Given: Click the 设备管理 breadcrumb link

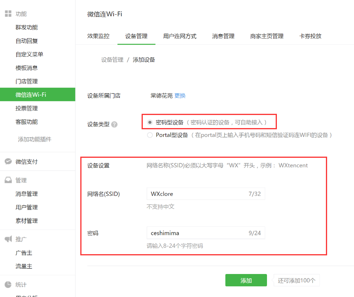Looking at the screenshot, I should 112,60.
